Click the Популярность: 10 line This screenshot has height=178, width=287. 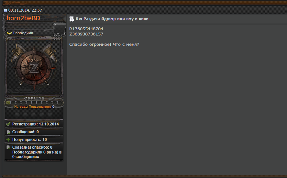point(29,140)
